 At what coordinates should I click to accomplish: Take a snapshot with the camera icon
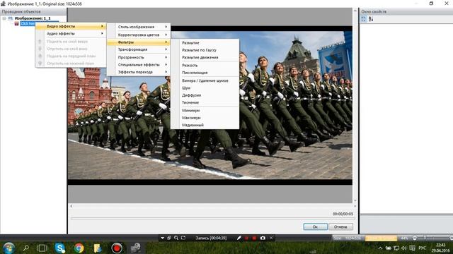263,238
